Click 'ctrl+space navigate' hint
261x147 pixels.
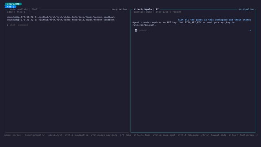click(104, 135)
